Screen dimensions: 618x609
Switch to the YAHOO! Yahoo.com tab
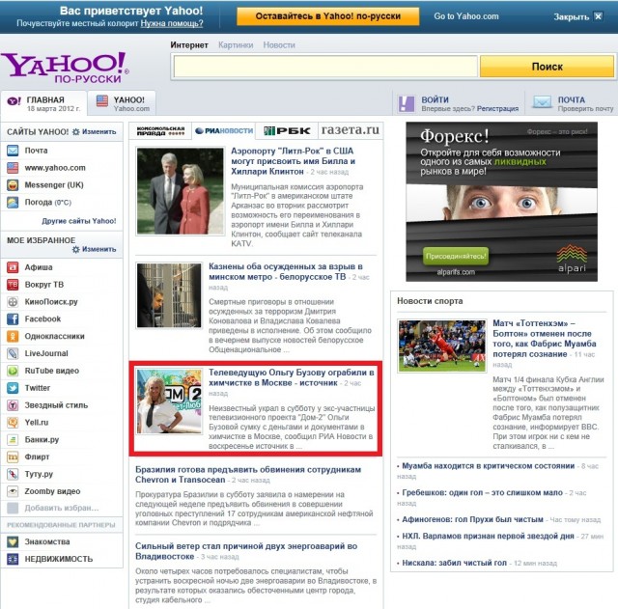[x=122, y=103]
